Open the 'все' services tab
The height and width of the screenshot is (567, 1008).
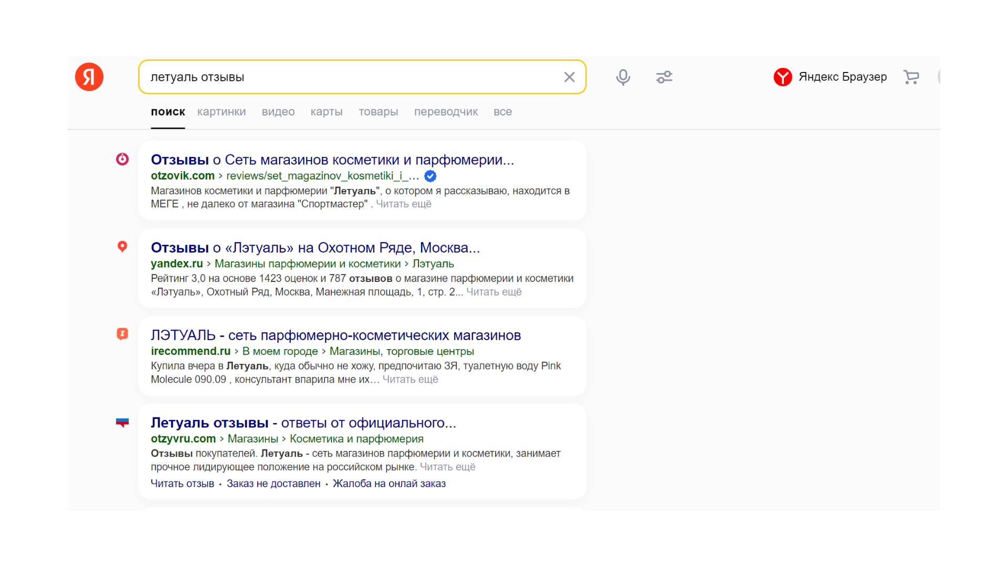click(502, 112)
